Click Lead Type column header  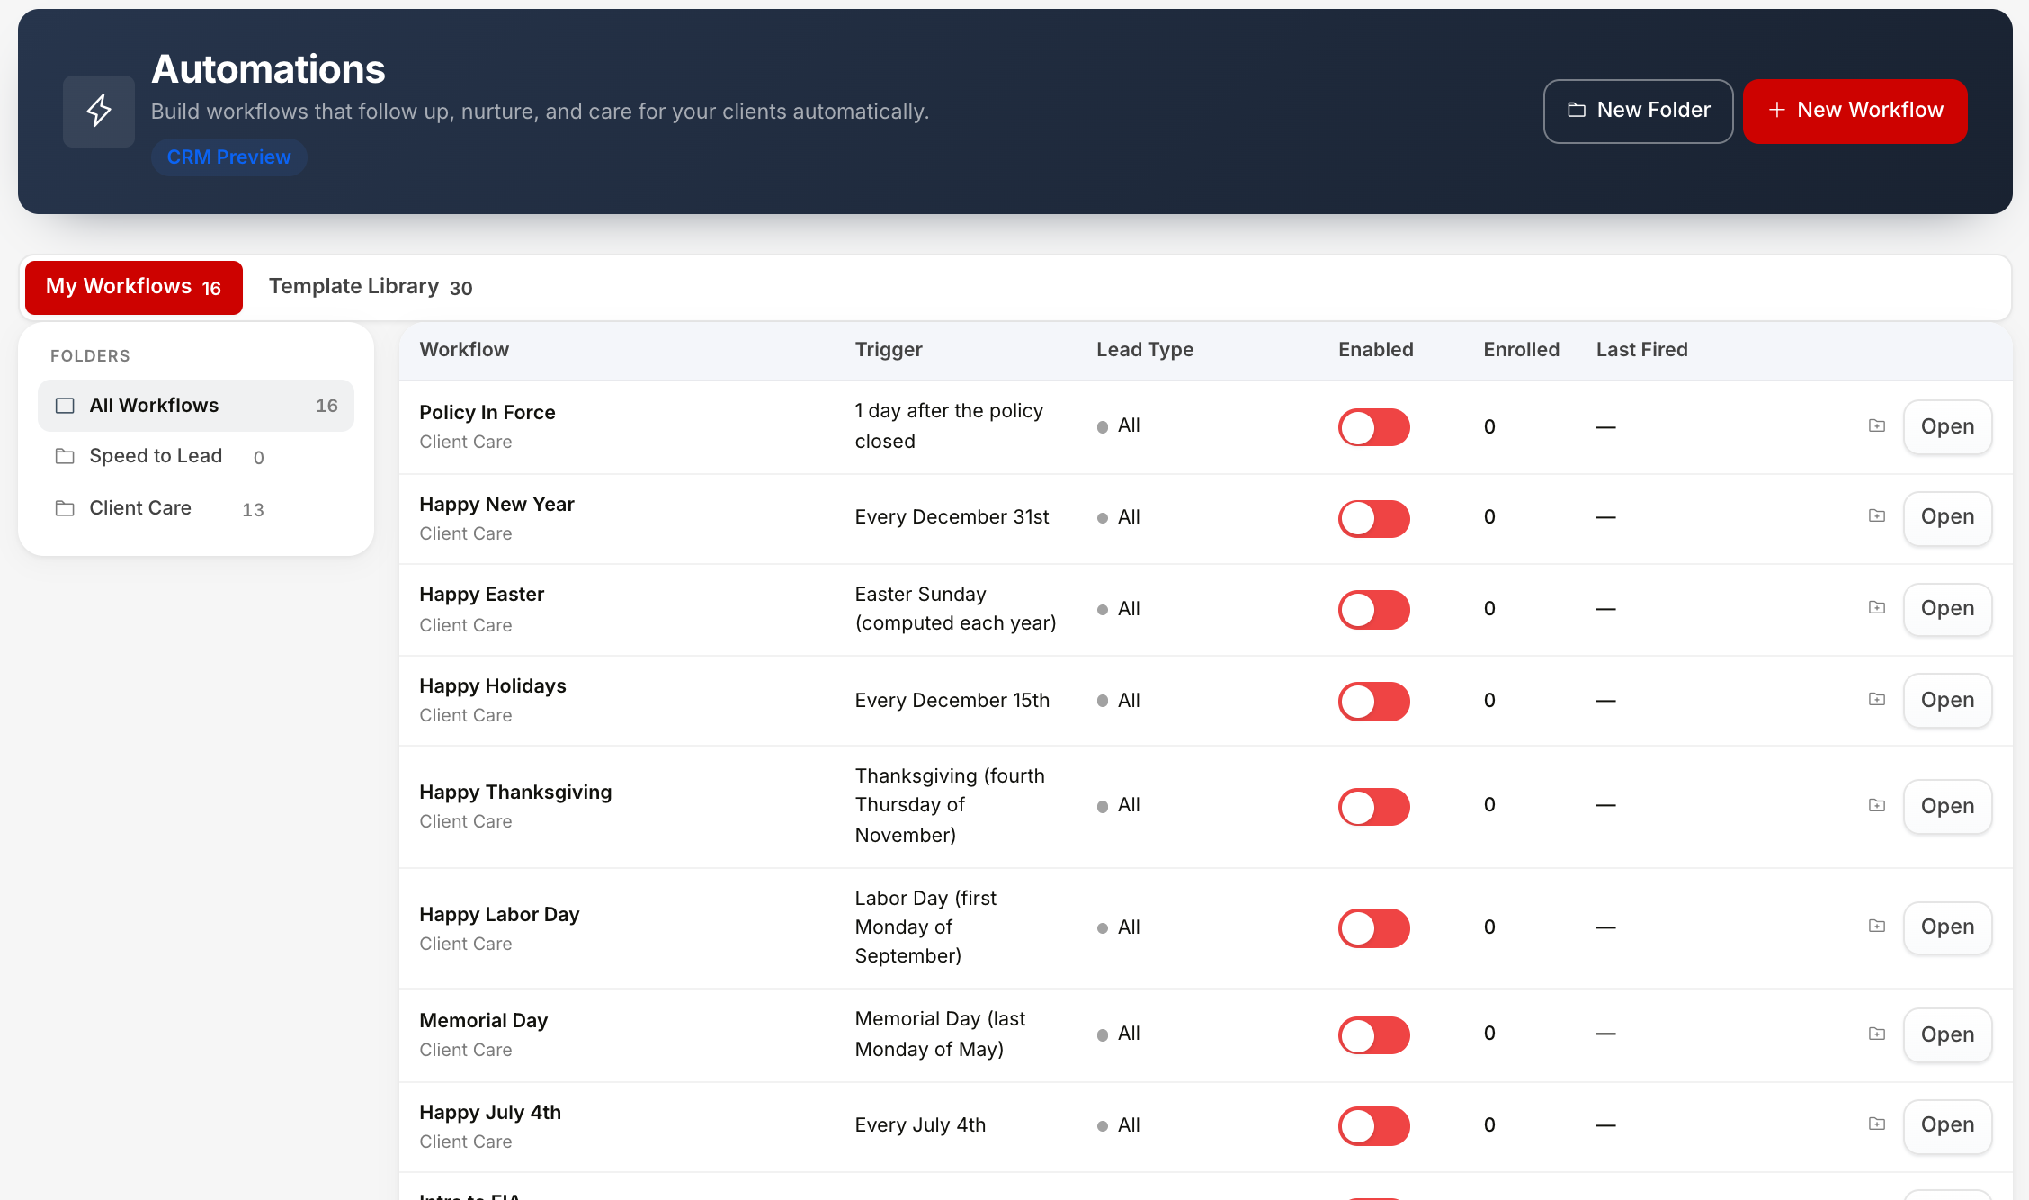coord(1145,349)
